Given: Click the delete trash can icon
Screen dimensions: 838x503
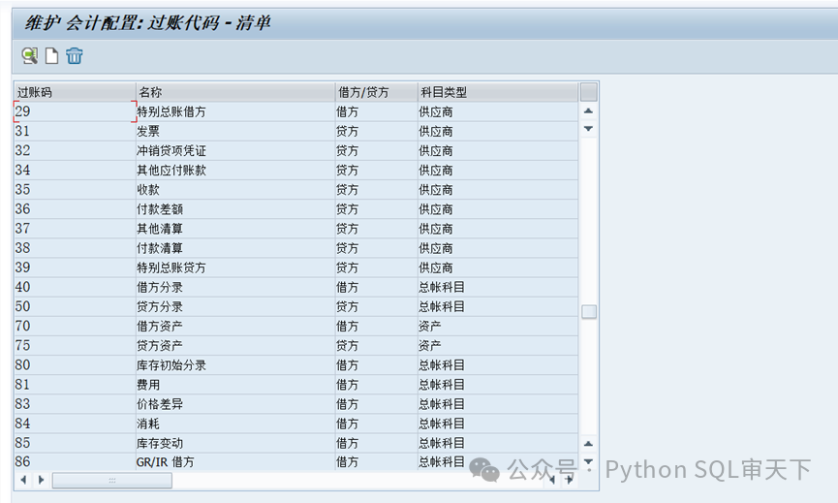Looking at the screenshot, I should pyautogui.click(x=75, y=56).
